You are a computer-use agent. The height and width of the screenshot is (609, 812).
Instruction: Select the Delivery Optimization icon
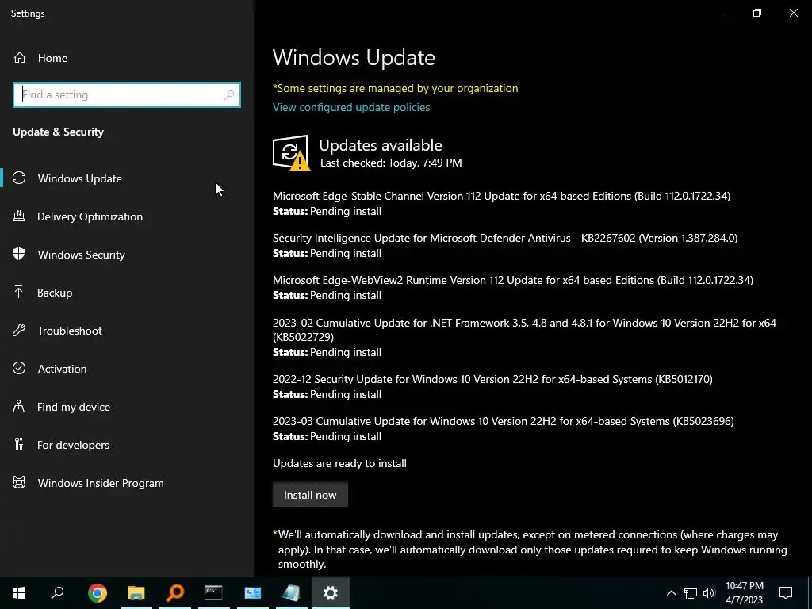pos(19,216)
